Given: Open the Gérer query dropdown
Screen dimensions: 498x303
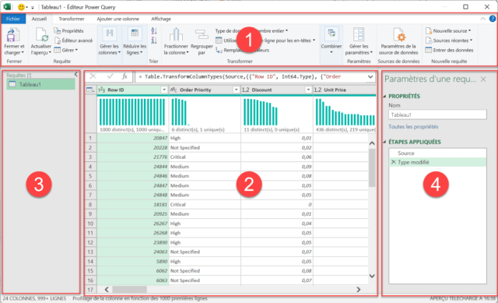Looking at the screenshot, I should [65, 50].
